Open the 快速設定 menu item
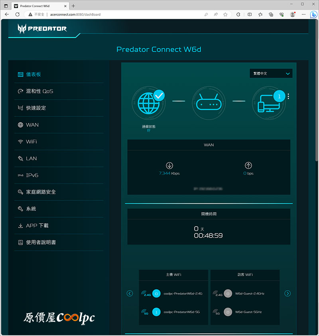Image resolution: width=319 pixels, height=336 pixels. 59,108
